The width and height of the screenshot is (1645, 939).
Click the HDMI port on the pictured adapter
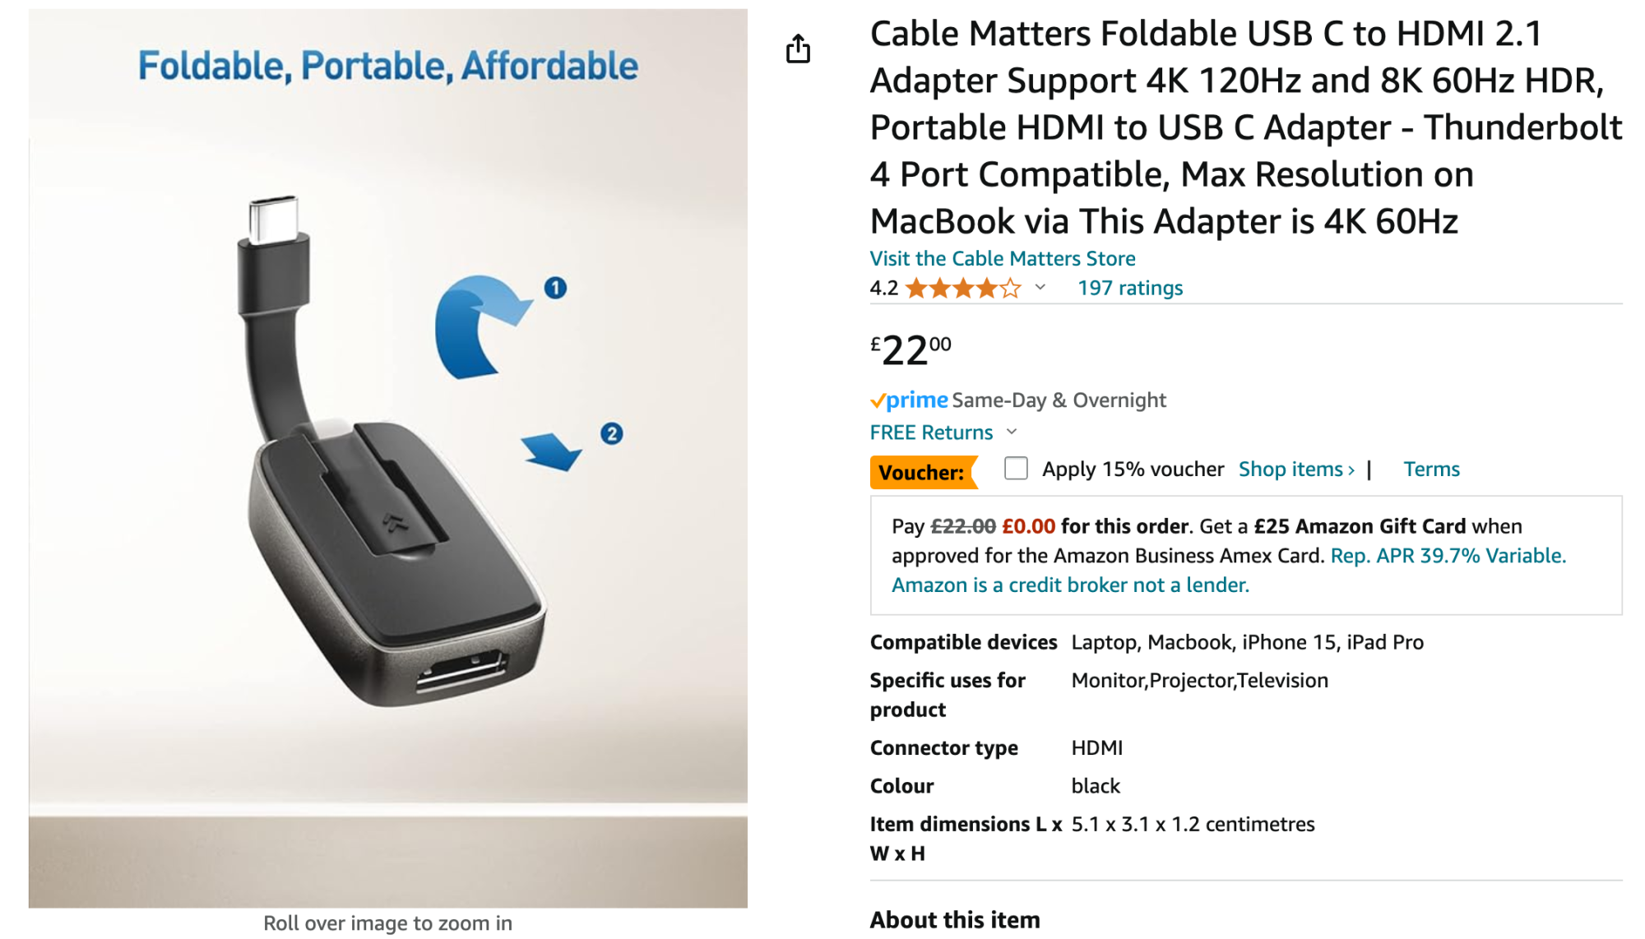[461, 670]
